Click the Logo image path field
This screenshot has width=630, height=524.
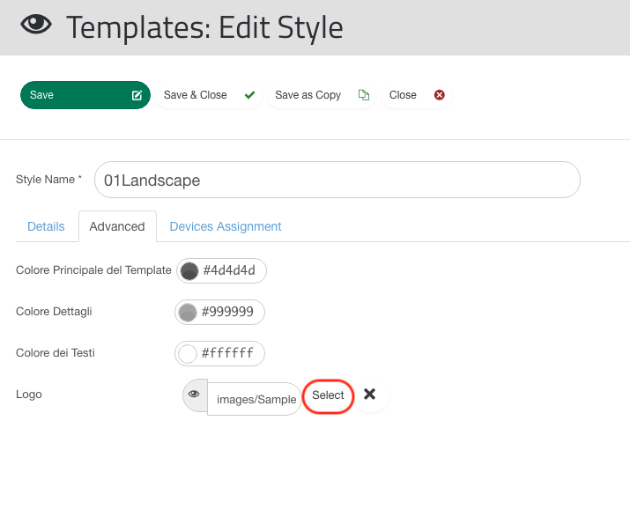click(255, 399)
